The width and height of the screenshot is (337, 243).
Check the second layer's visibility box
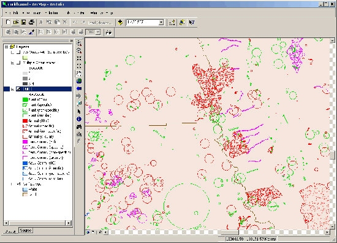pyautogui.click(x=18, y=63)
